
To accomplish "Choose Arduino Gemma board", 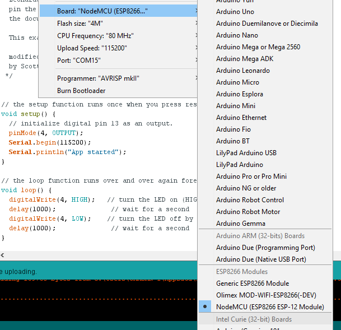I will point(265,223).
